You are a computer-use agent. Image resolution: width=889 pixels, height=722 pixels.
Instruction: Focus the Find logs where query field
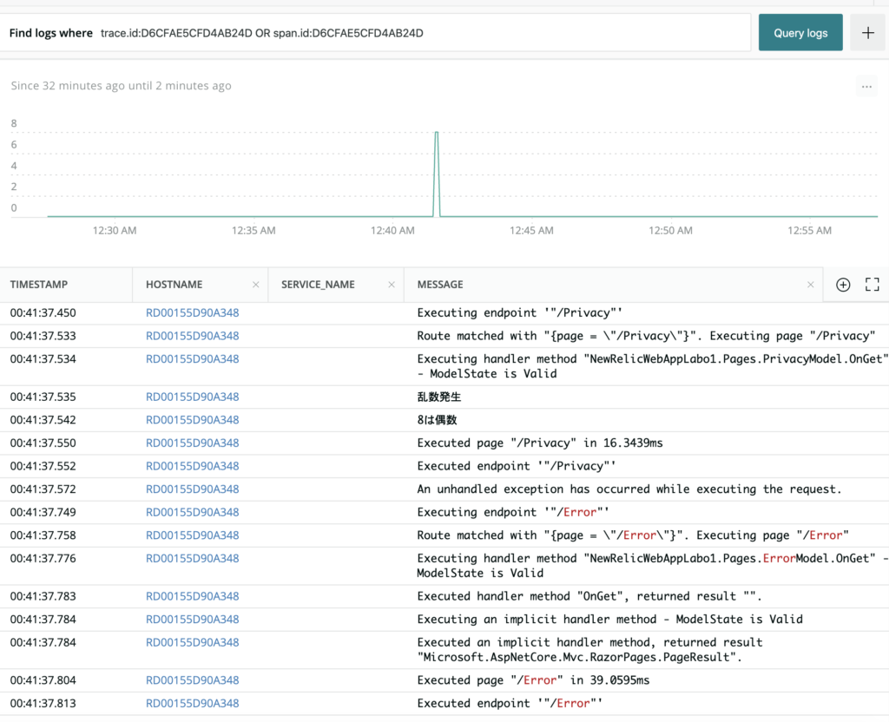click(x=375, y=33)
